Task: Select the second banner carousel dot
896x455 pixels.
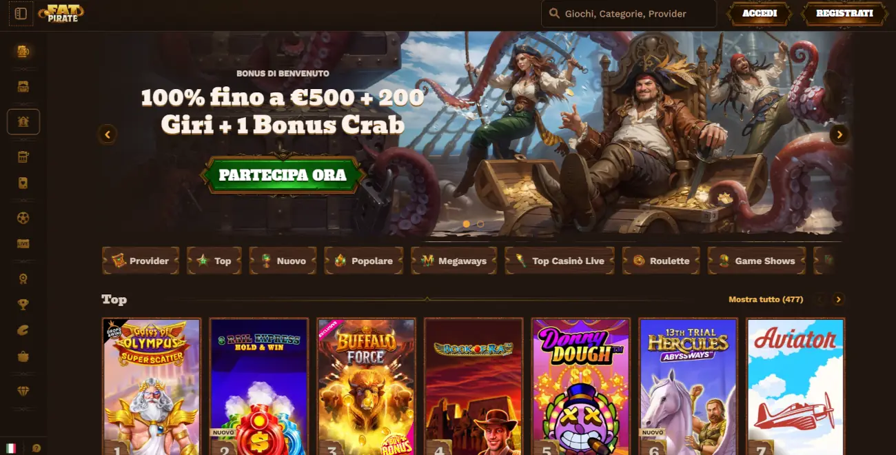Action: click(x=480, y=224)
